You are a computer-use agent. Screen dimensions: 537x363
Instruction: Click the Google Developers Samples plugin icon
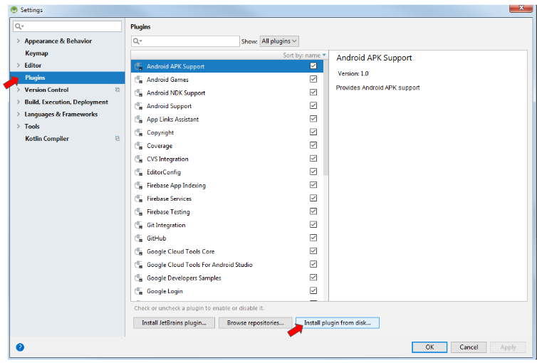click(139, 278)
